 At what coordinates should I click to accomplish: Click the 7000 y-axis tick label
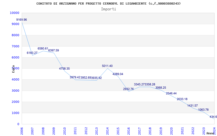click(15, 46)
